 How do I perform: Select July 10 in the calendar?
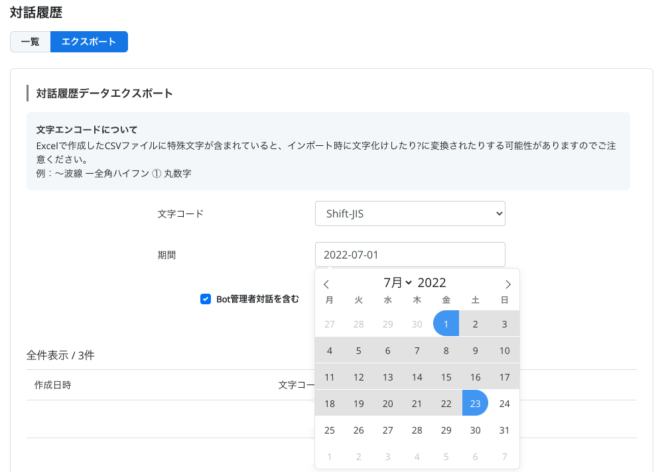[x=505, y=351]
